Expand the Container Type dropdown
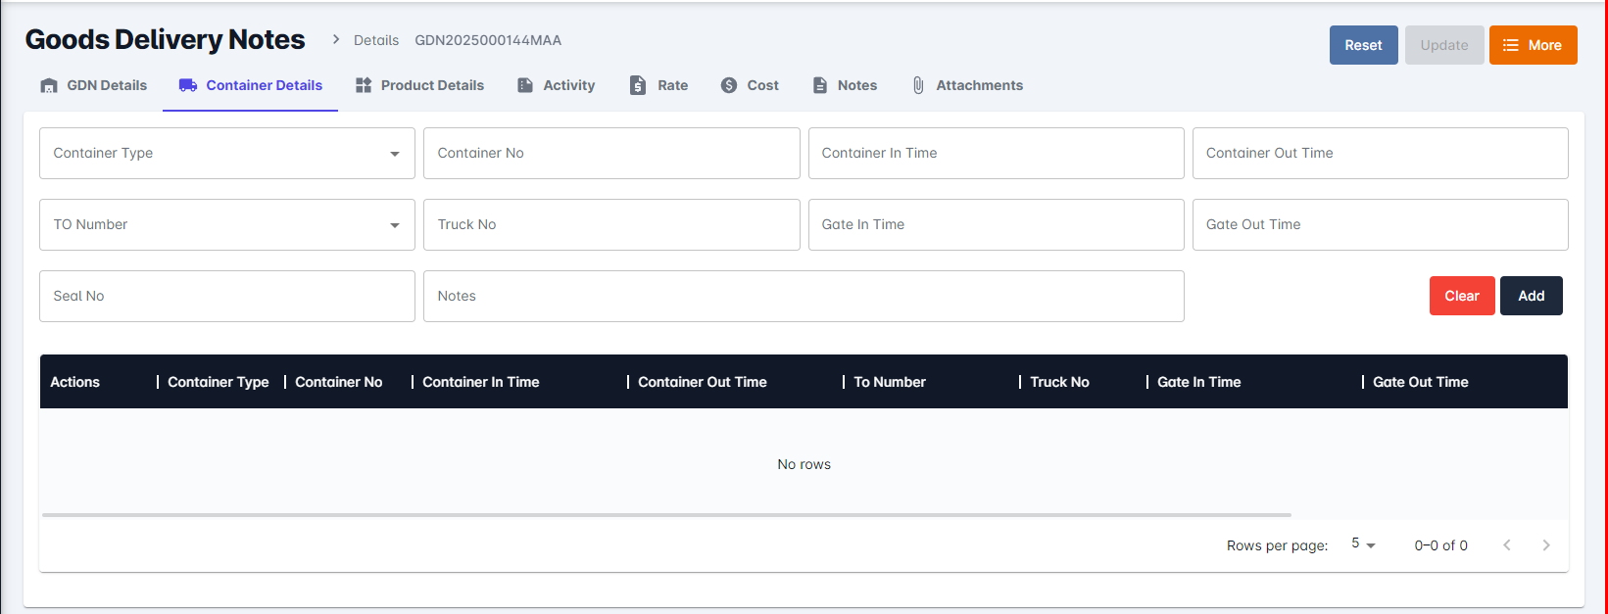The height and width of the screenshot is (614, 1608). coord(394,154)
